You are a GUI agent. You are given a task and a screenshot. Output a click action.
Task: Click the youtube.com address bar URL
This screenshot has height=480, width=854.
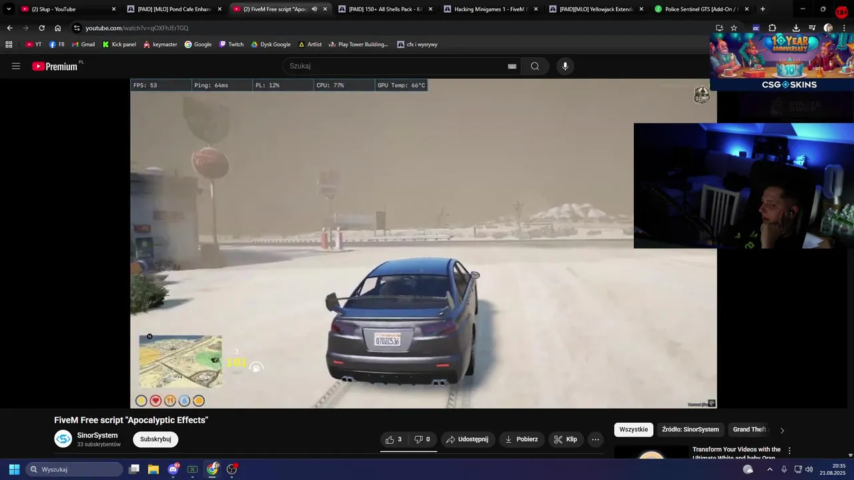(x=137, y=28)
